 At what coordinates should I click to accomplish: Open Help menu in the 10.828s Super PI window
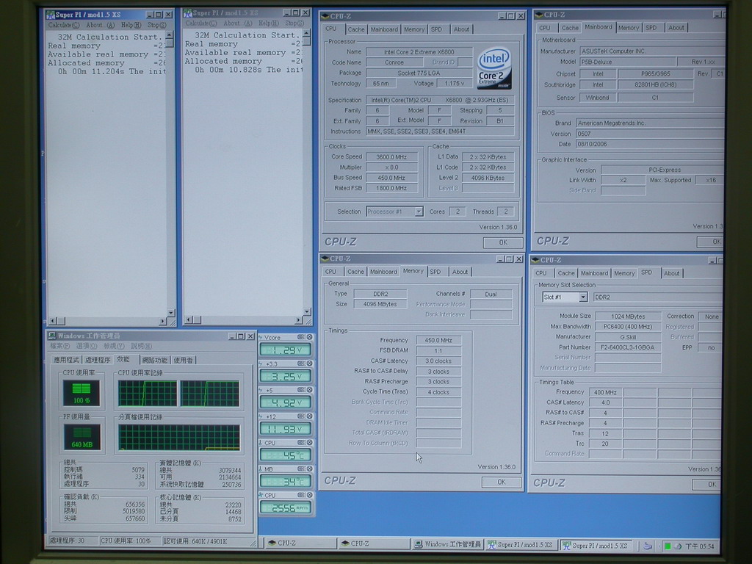[x=269, y=23]
